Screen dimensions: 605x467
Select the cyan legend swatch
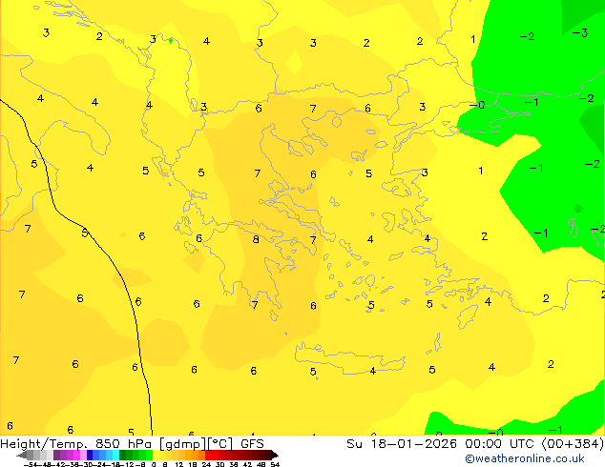coord(115,455)
